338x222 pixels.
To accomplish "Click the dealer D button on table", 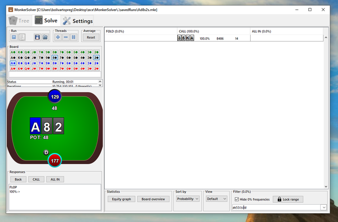I will click(x=46, y=153).
